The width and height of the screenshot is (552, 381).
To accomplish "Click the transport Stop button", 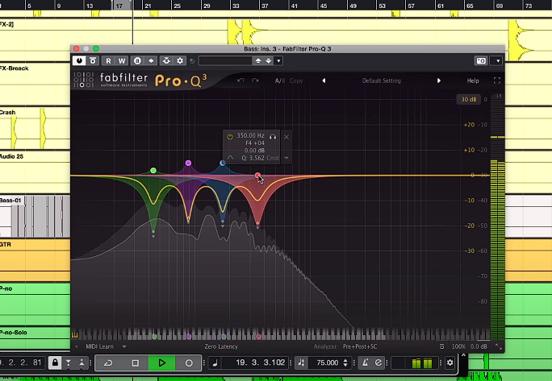I will [x=136, y=362].
